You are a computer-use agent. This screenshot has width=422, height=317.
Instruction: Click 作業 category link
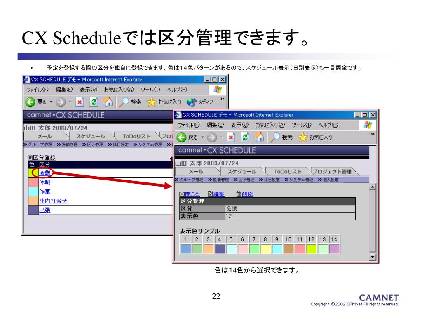[x=45, y=192]
